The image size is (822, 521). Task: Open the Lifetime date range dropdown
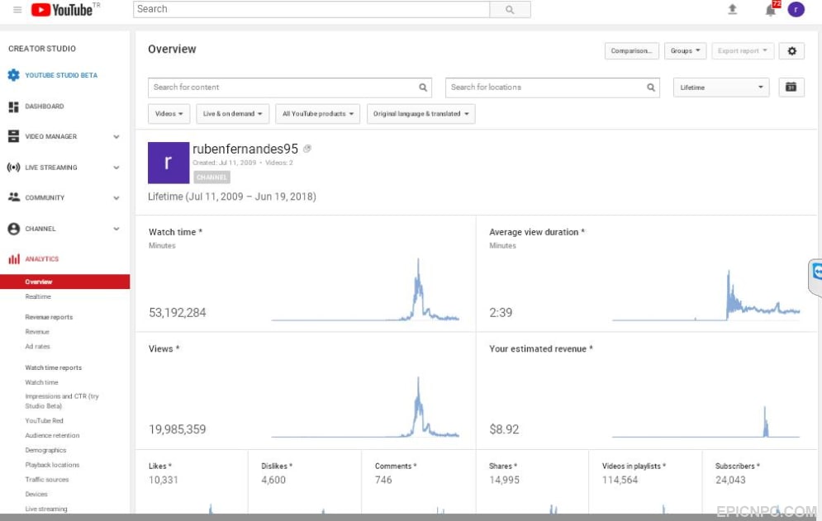721,88
